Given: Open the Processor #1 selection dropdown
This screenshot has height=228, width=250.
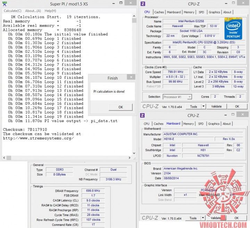Looking at the screenshot, I should 177,97.
